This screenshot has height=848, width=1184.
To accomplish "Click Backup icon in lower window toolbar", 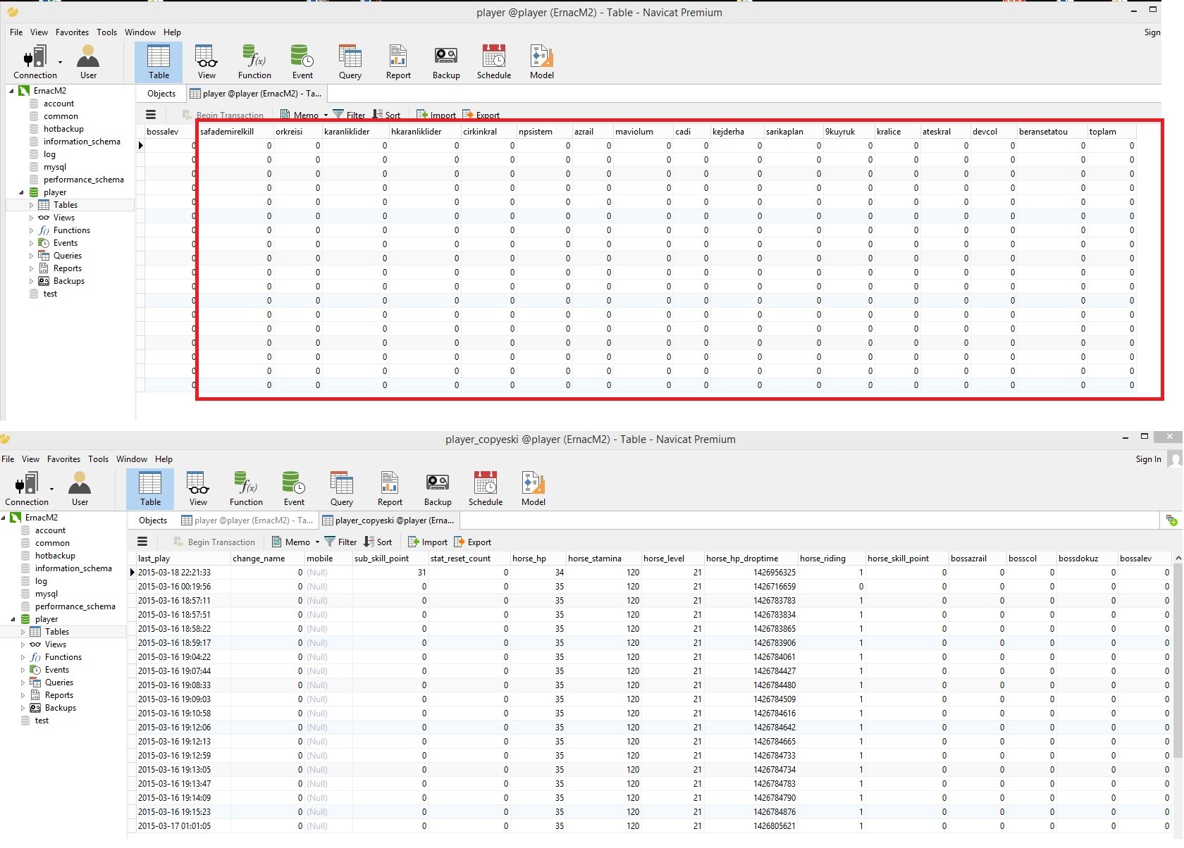I will [x=438, y=489].
